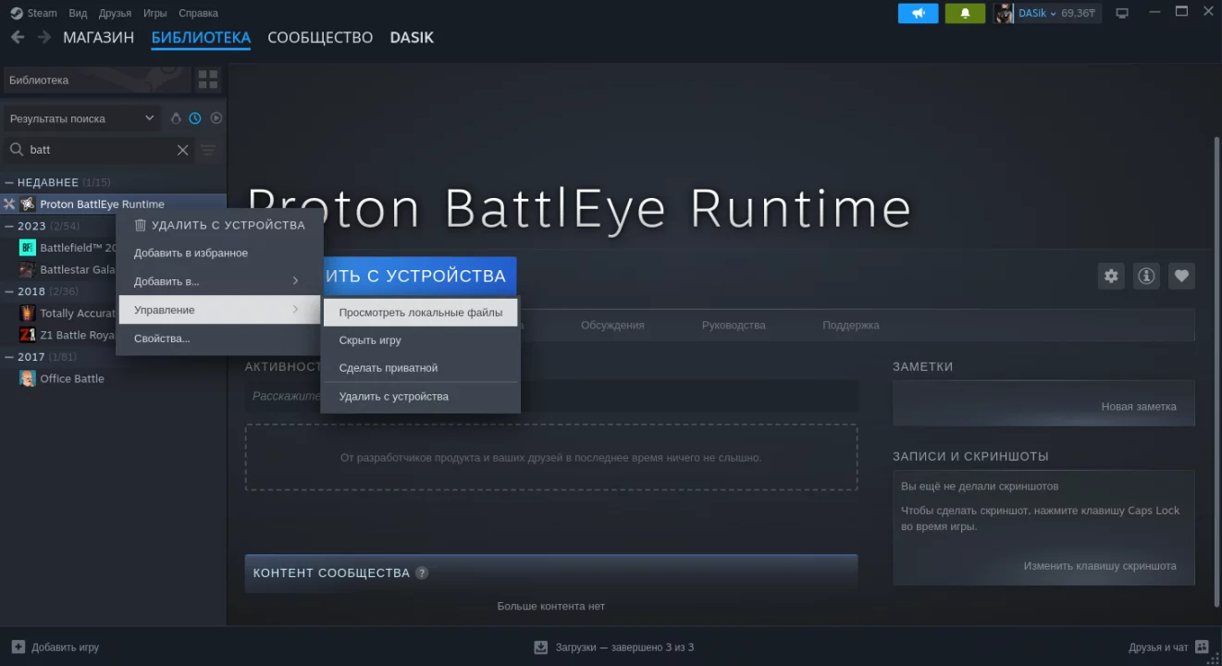Viewport: 1222px width, 666px height.
Task: Select Сделать приватной in submenu
Action: pos(421,368)
